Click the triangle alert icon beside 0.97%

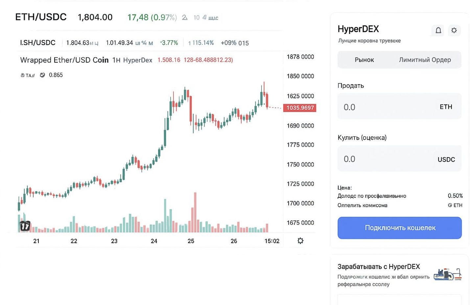tap(185, 17)
